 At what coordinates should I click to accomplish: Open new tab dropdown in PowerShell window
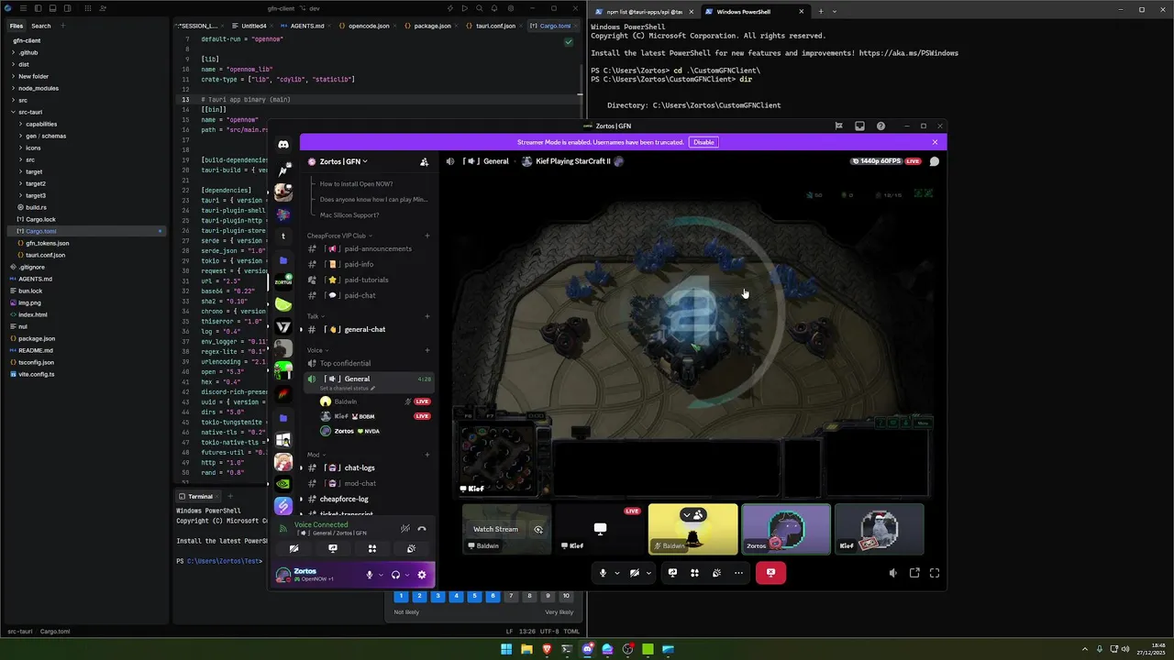[835, 12]
